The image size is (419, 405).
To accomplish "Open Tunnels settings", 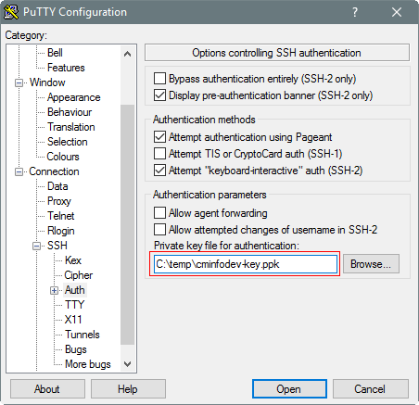I will pyautogui.click(x=83, y=335).
